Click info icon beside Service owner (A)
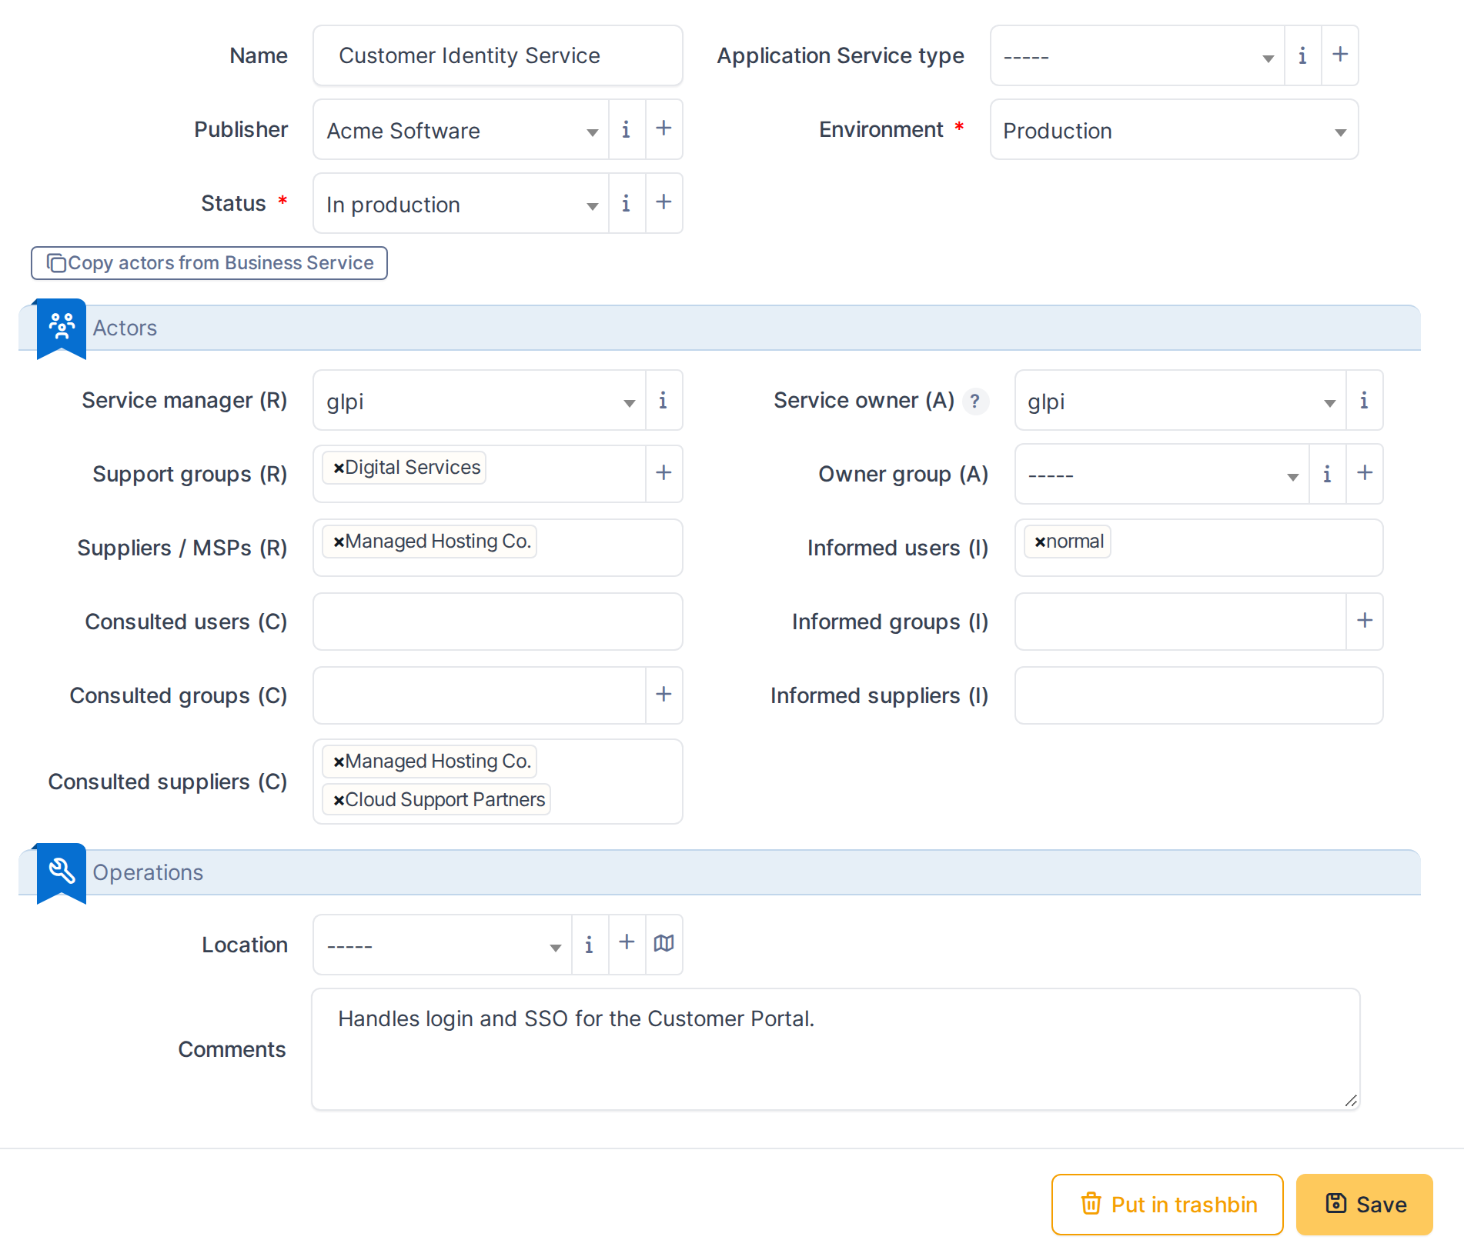This screenshot has width=1464, height=1260. [1364, 401]
